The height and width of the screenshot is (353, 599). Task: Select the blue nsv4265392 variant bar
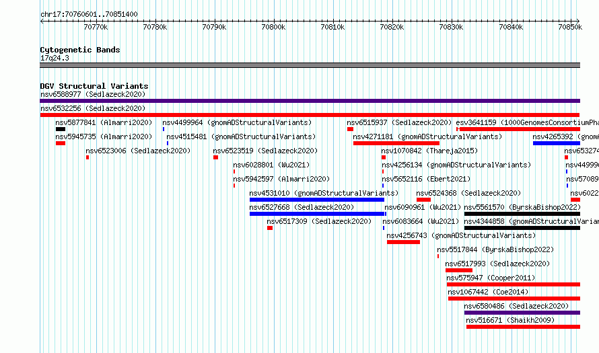557,143
